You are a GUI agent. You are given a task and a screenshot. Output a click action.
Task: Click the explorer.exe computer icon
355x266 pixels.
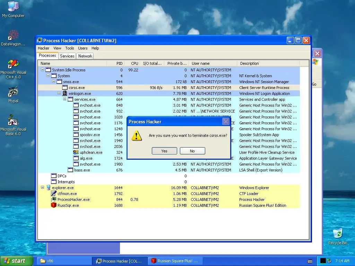point(48,187)
